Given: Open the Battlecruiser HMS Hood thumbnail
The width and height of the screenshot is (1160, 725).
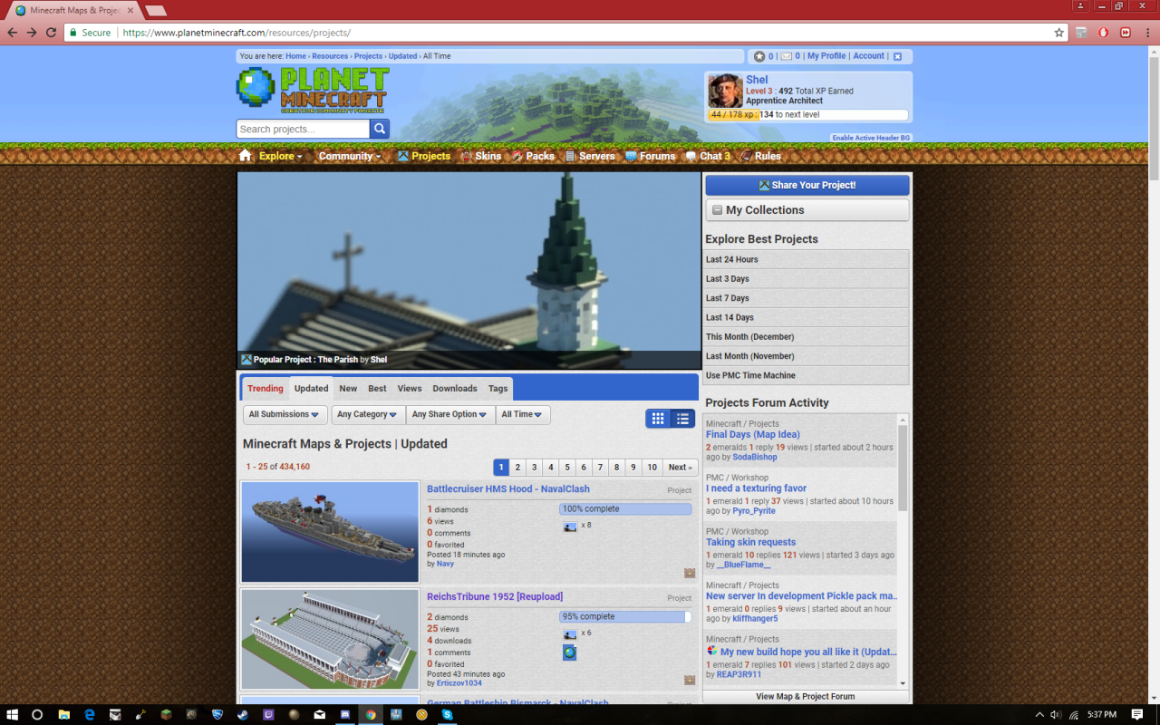Looking at the screenshot, I should pyautogui.click(x=329, y=530).
